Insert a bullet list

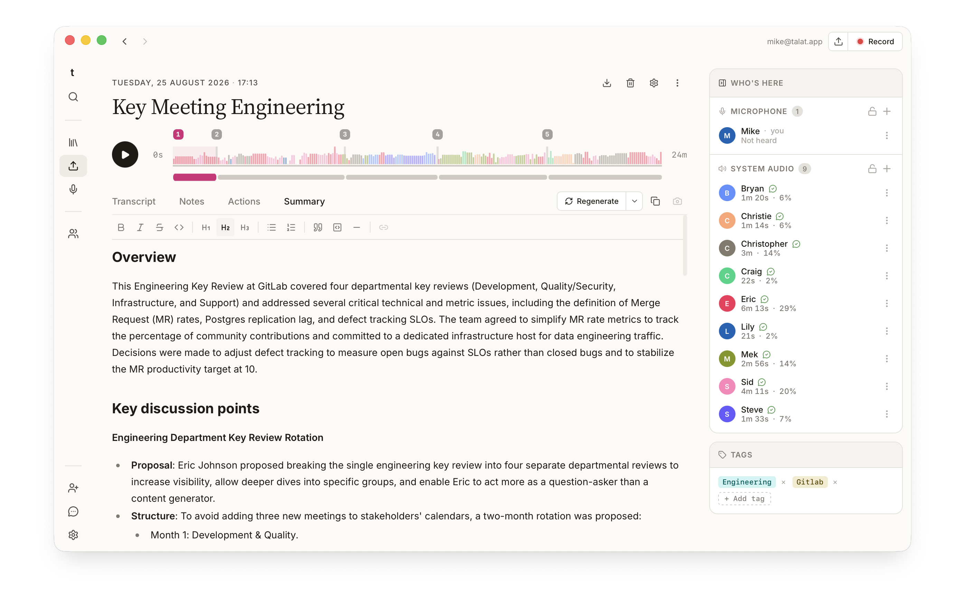(x=272, y=227)
